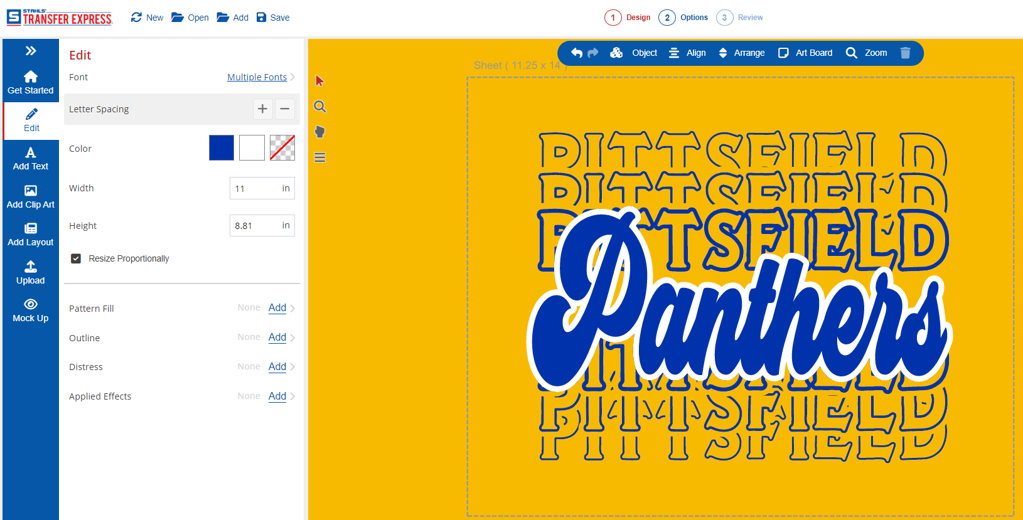Screen dimensions: 1023x520
Task: Click the undo arrow icon
Action: [576, 53]
